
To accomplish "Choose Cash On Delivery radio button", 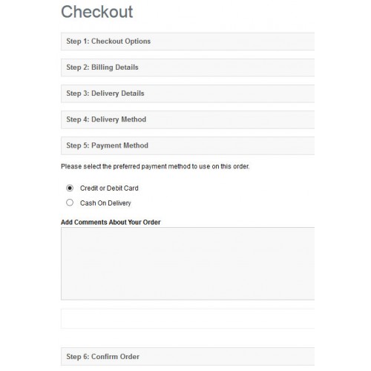I will click(70, 203).
